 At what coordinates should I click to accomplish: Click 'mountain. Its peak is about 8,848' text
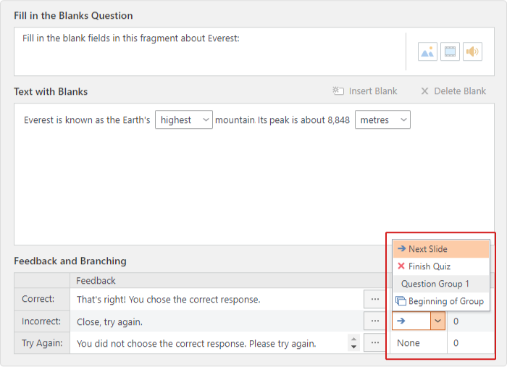[x=282, y=120]
